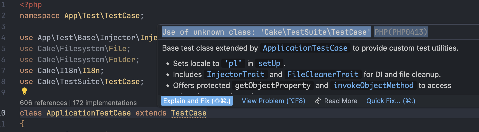Place cursor on the ApplicationTestCase class name

pyautogui.click(x=88, y=113)
